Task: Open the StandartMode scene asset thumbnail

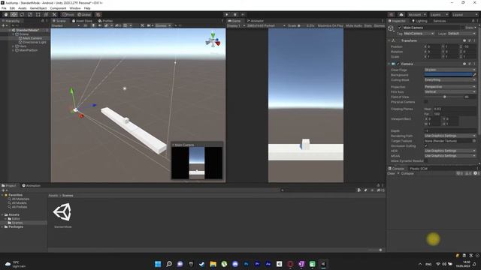Action: [62, 212]
